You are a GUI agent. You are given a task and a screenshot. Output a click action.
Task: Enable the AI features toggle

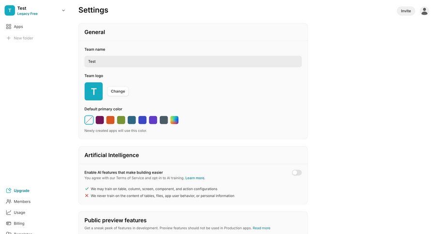click(296, 173)
